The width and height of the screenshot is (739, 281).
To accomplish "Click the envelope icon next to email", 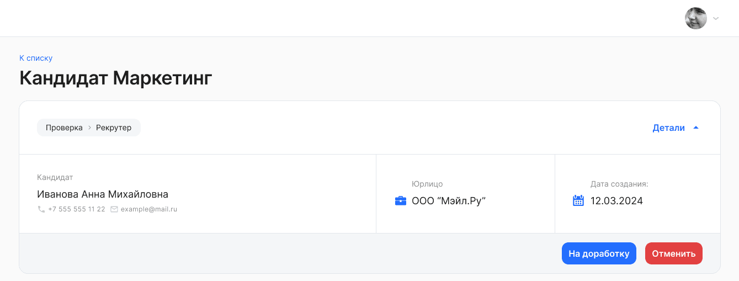I will point(114,210).
